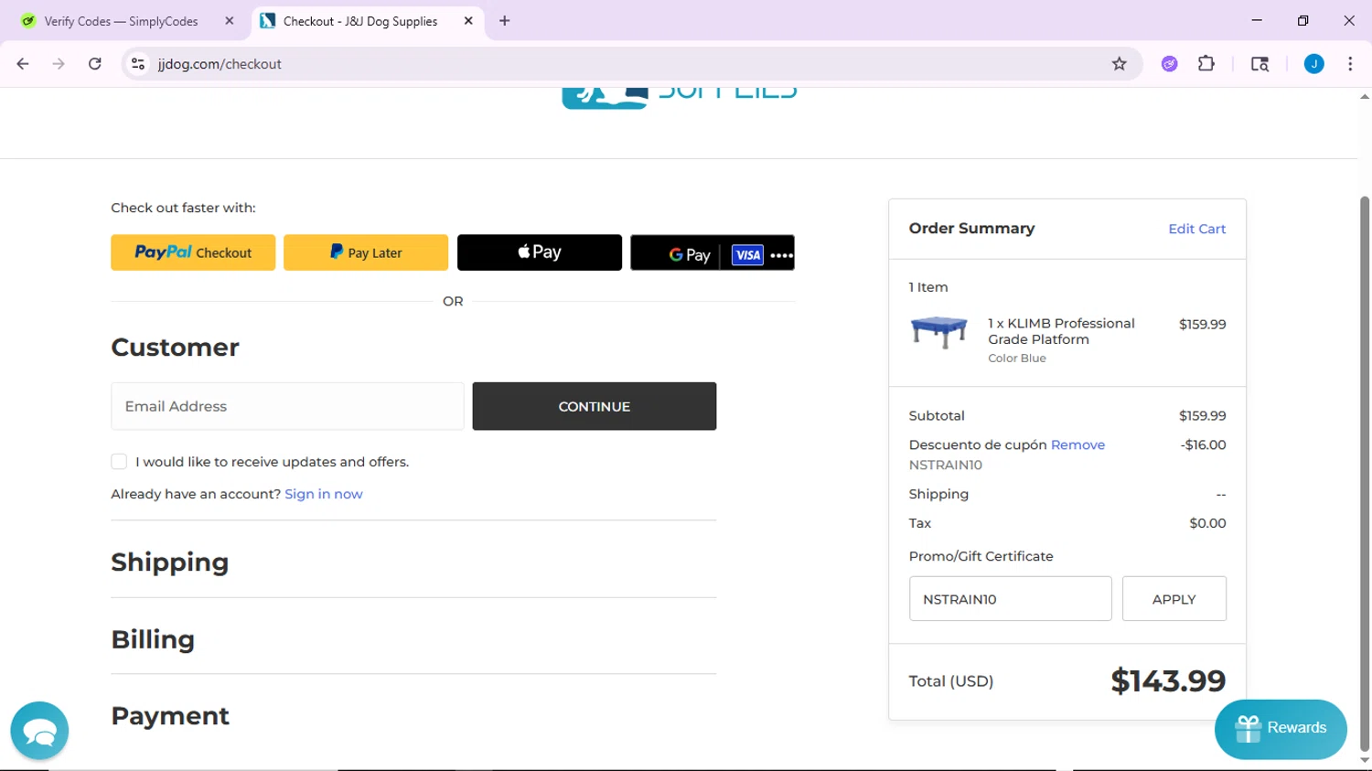The width and height of the screenshot is (1372, 771).
Task: Click the Descuento de cupón label
Action: pyautogui.click(x=978, y=444)
